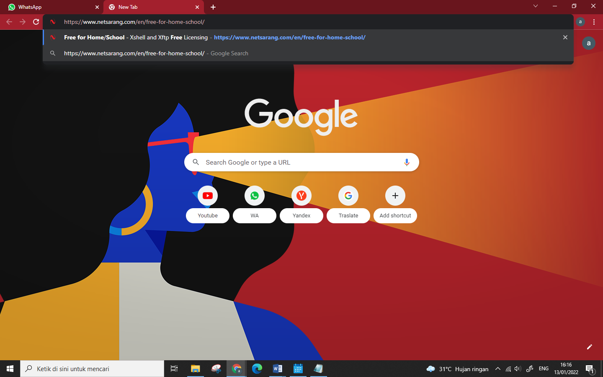Switch ENG input language

coord(544,369)
